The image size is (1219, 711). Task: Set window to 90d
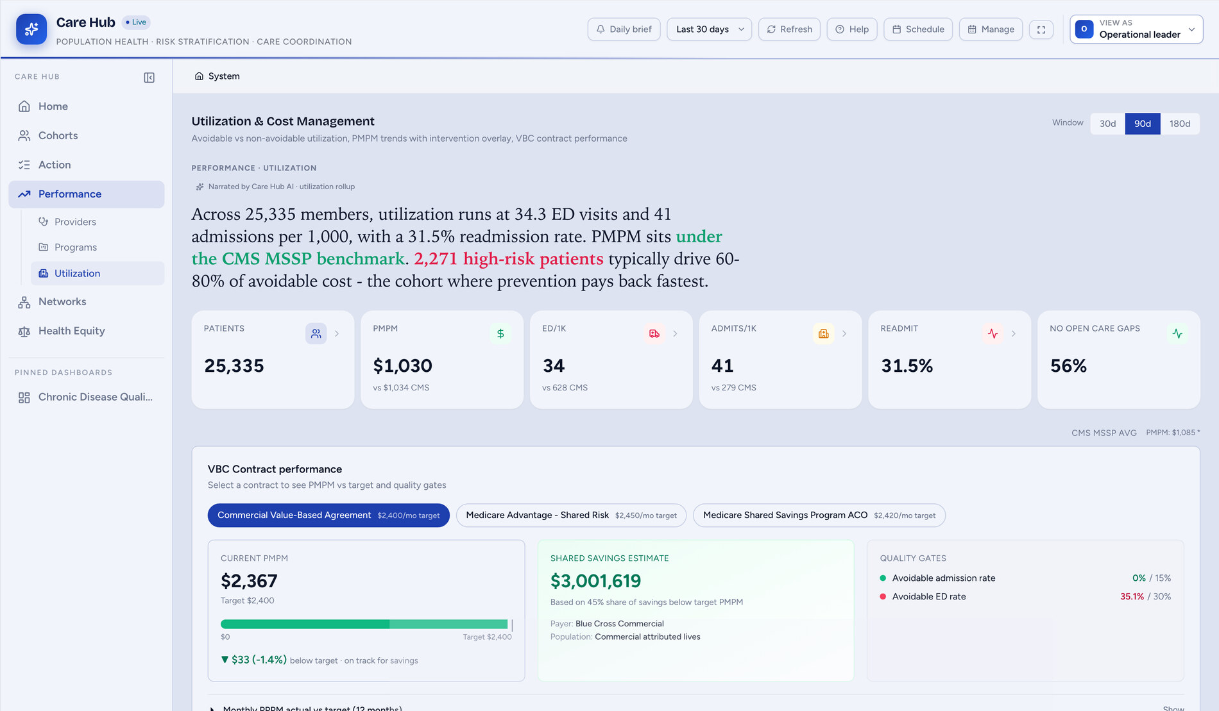1142,124
